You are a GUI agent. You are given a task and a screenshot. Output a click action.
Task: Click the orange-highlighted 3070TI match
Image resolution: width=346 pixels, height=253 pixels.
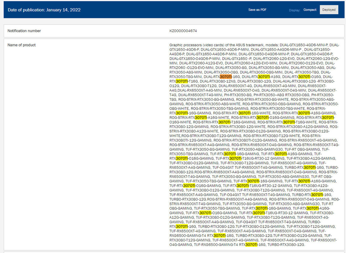click(x=226, y=77)
